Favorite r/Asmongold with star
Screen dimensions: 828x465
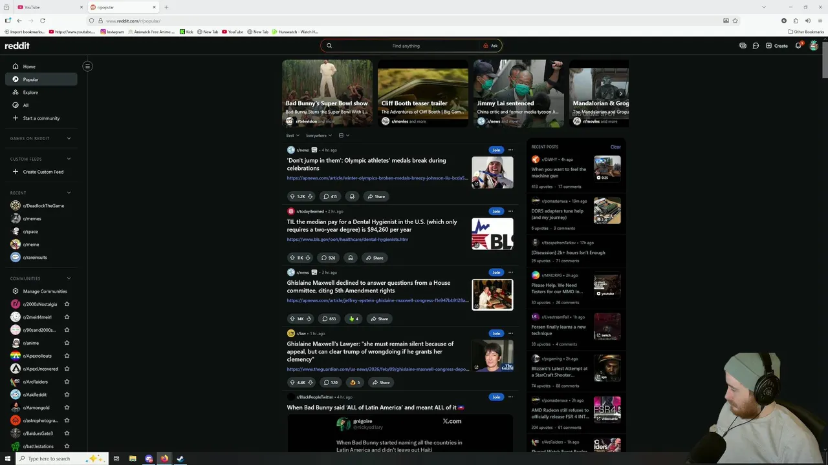coord(67,408)
